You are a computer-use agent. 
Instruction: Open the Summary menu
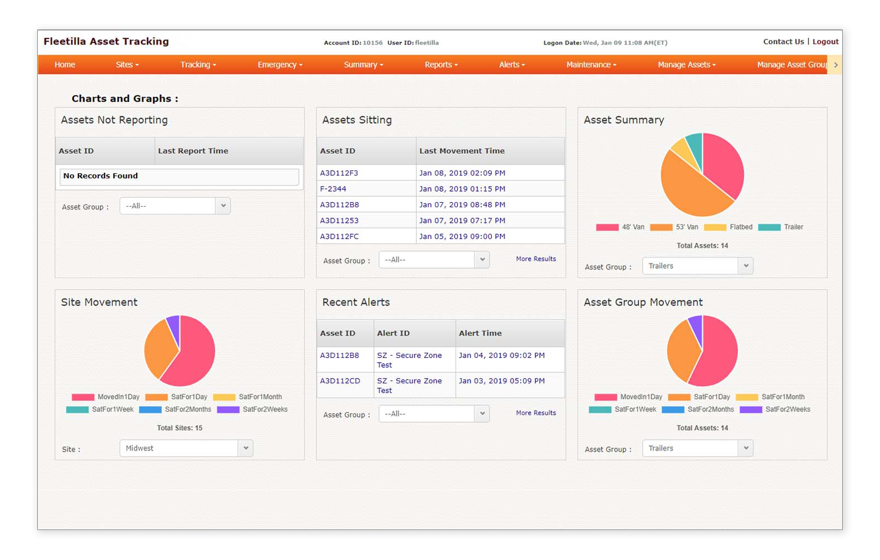coord(363,64)
